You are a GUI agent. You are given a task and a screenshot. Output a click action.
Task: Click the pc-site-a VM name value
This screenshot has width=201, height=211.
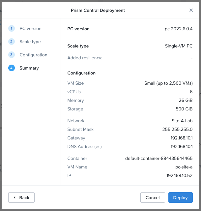(x=184, y=167)
